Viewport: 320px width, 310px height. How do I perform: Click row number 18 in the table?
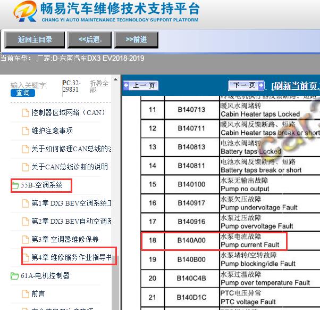pos(153,240)
